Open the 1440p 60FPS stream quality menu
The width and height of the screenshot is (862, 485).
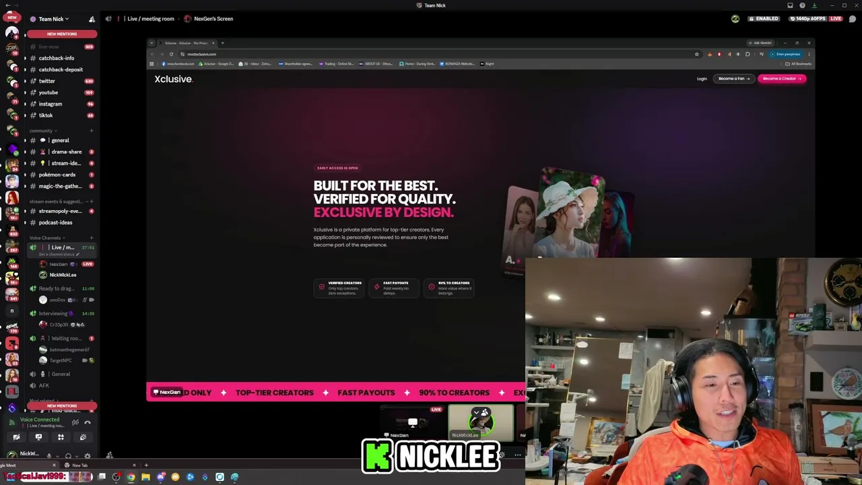[x=807, y=19]
